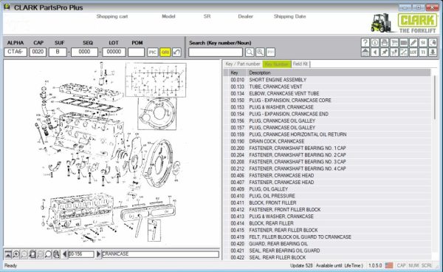Click the LOT toolbar button
Image resolution: width=443 pixels, height=272 pixels.
tap(413, 52)
